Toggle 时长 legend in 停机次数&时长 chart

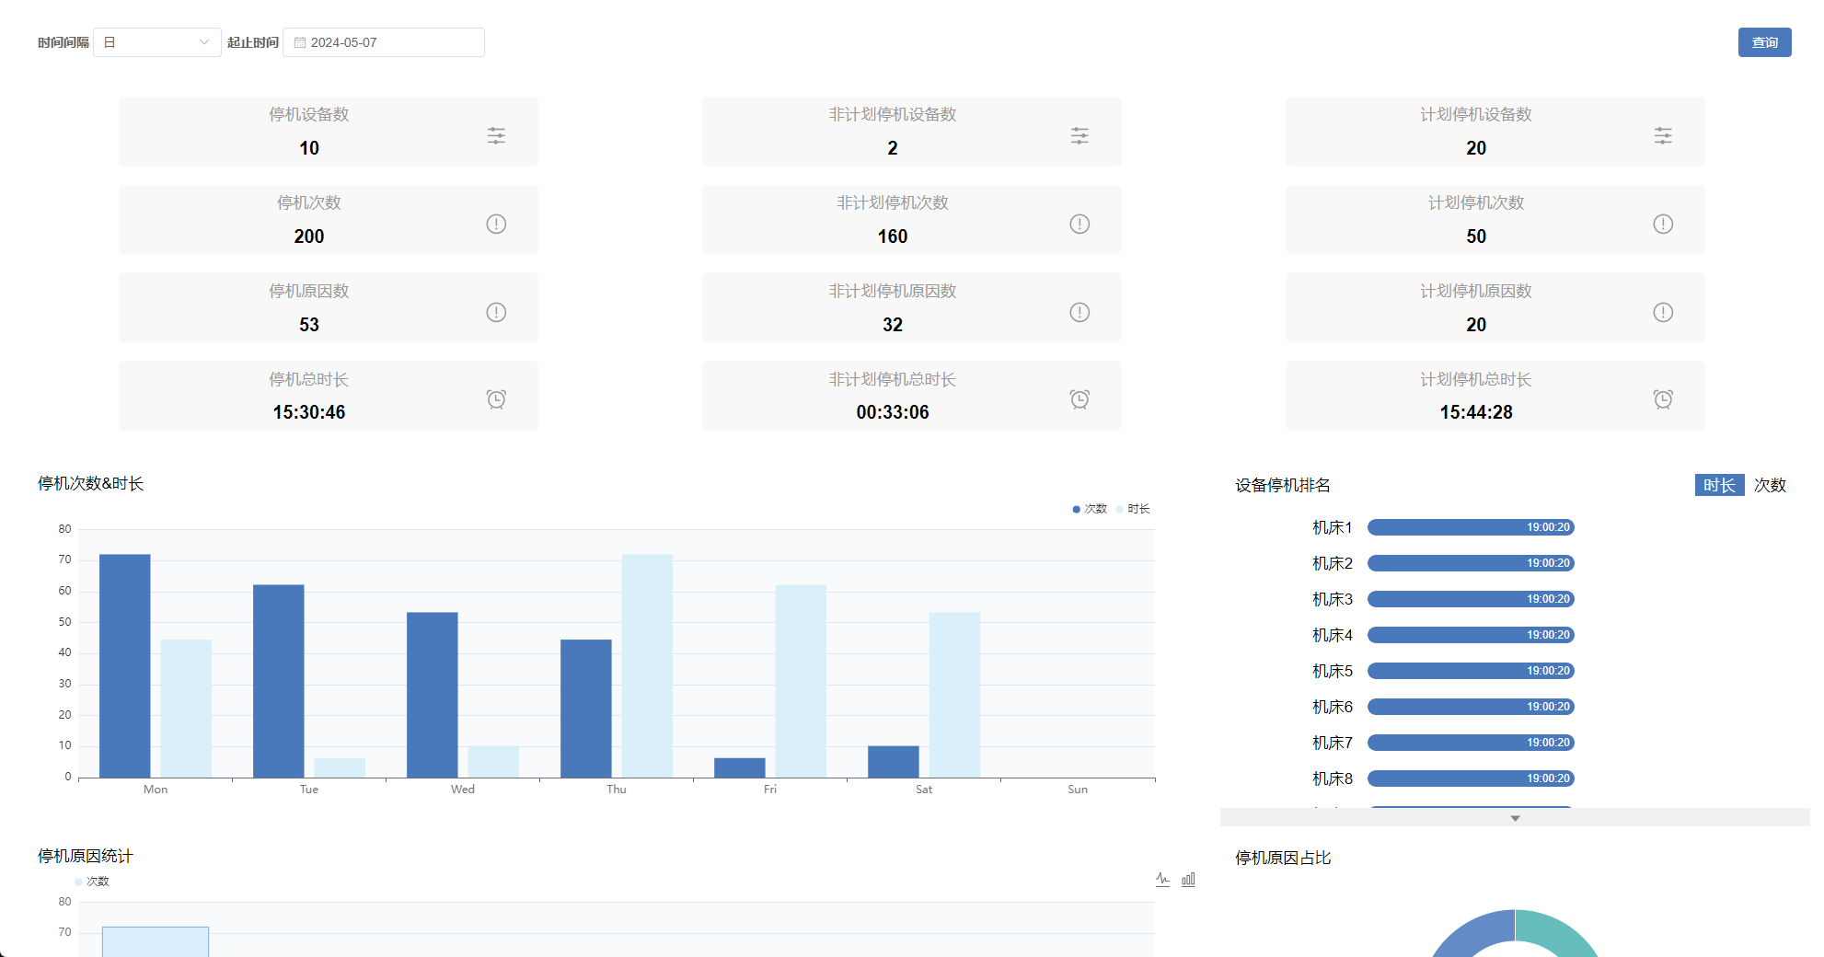pos(1133,509)
